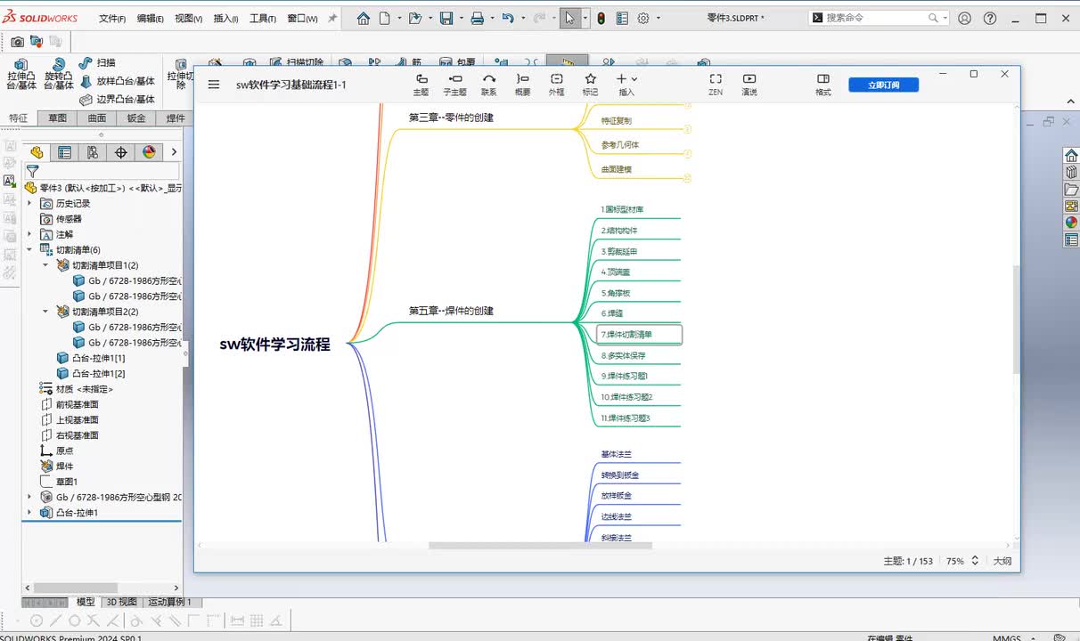Viewport: 1080px width, 641px height.
Task: Open the 编辑 menu
Action: [x=150, y=19]
